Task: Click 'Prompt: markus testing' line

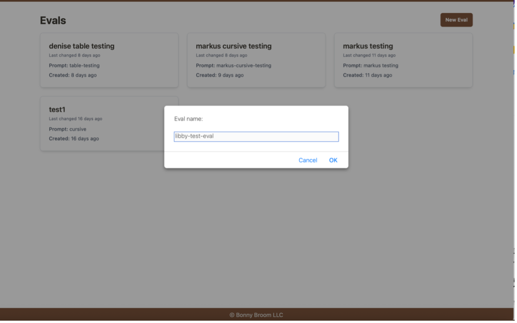Action: [370, 65]
